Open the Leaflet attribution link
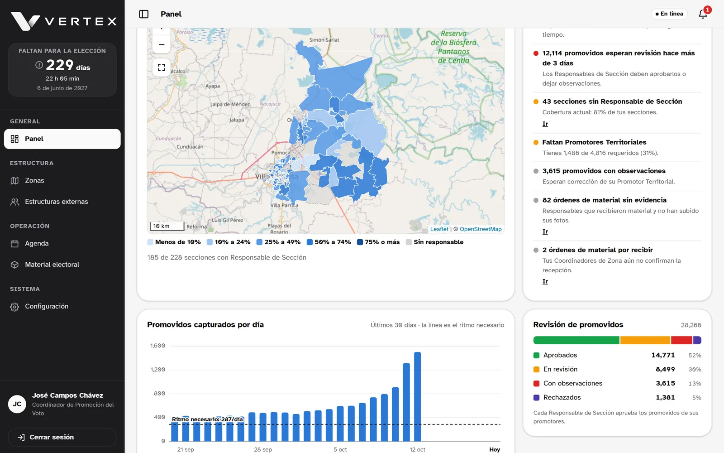 click(439, 229)
